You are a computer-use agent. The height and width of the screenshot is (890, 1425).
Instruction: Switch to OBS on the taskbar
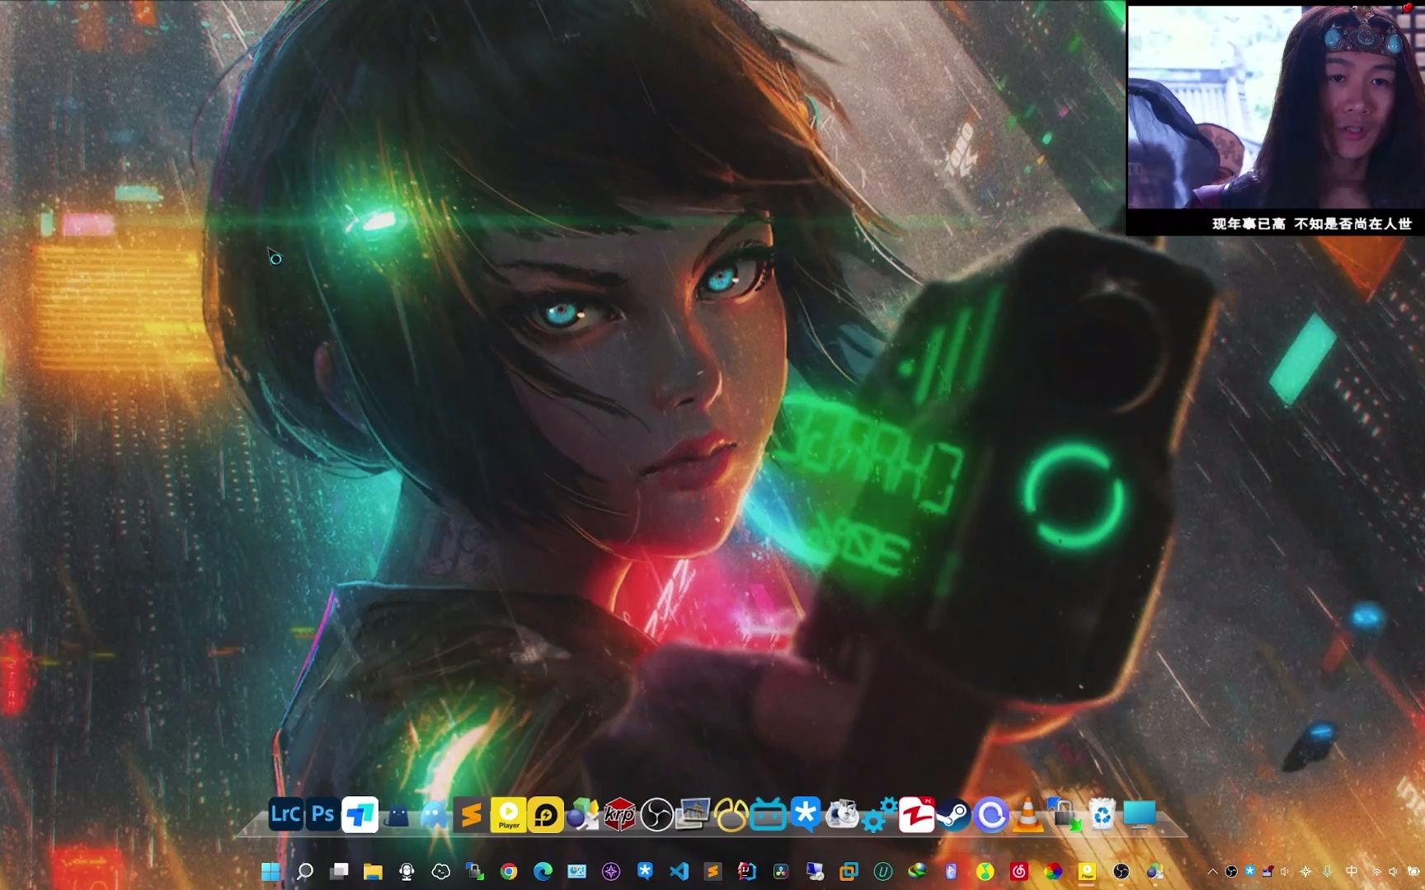pyautogui.click(x=1121, y=872)
